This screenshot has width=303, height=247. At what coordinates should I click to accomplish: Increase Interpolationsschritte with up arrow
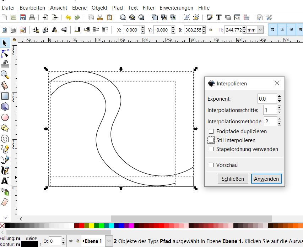[280, 108]
